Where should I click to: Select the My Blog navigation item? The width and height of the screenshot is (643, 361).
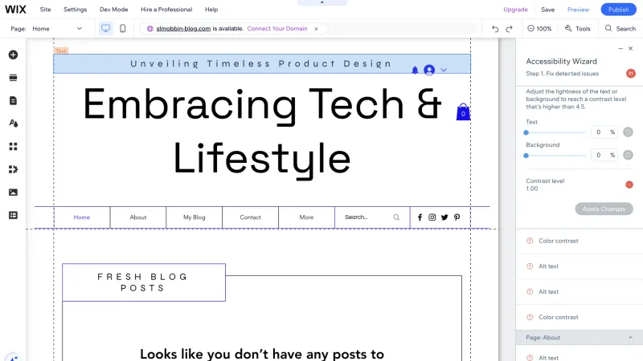click(194, 217)
